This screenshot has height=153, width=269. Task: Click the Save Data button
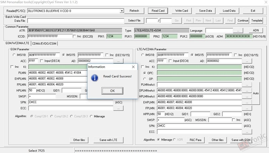pyautogui.click(x=205, y=11)
